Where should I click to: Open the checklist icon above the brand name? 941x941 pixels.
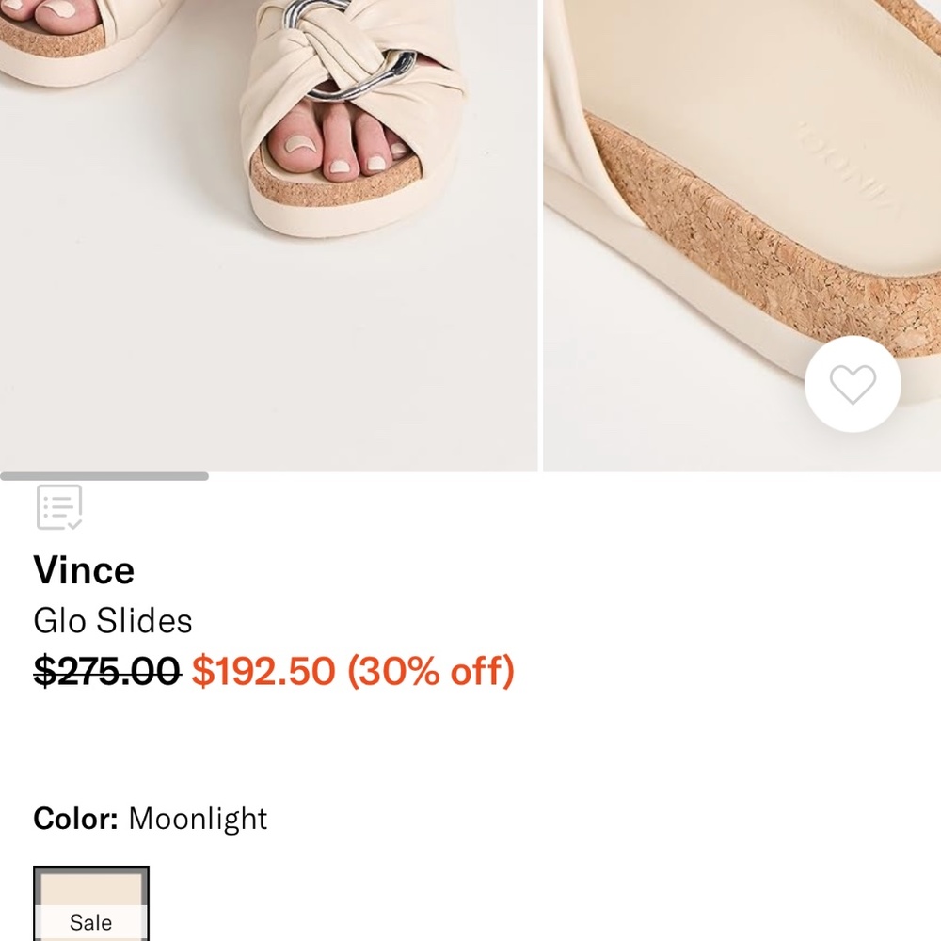58,507
